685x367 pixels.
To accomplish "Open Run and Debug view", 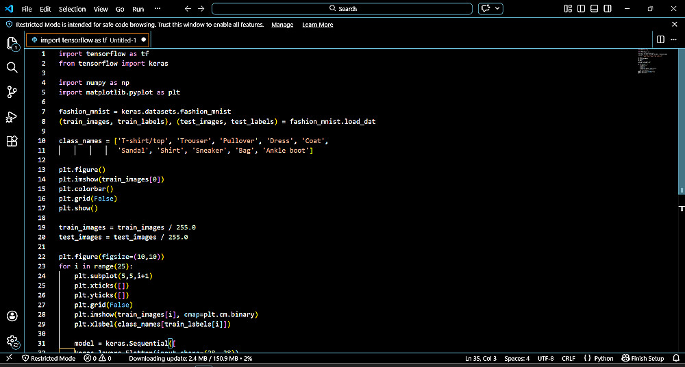I will (12, 116).
